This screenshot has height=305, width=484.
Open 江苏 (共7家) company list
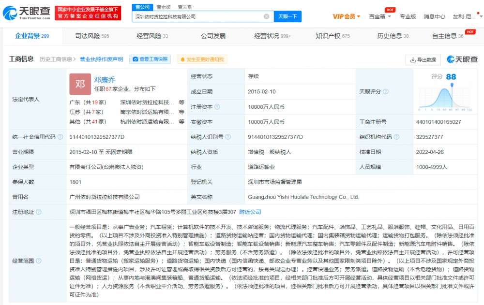tap(86, 112)
